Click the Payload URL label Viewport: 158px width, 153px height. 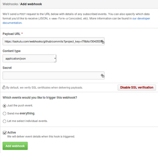[x=12, y=34]
